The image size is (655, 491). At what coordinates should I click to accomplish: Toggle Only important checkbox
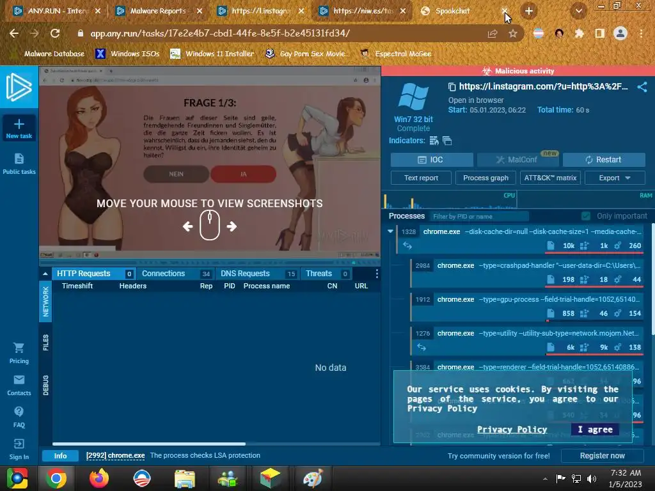pos(586,216)
